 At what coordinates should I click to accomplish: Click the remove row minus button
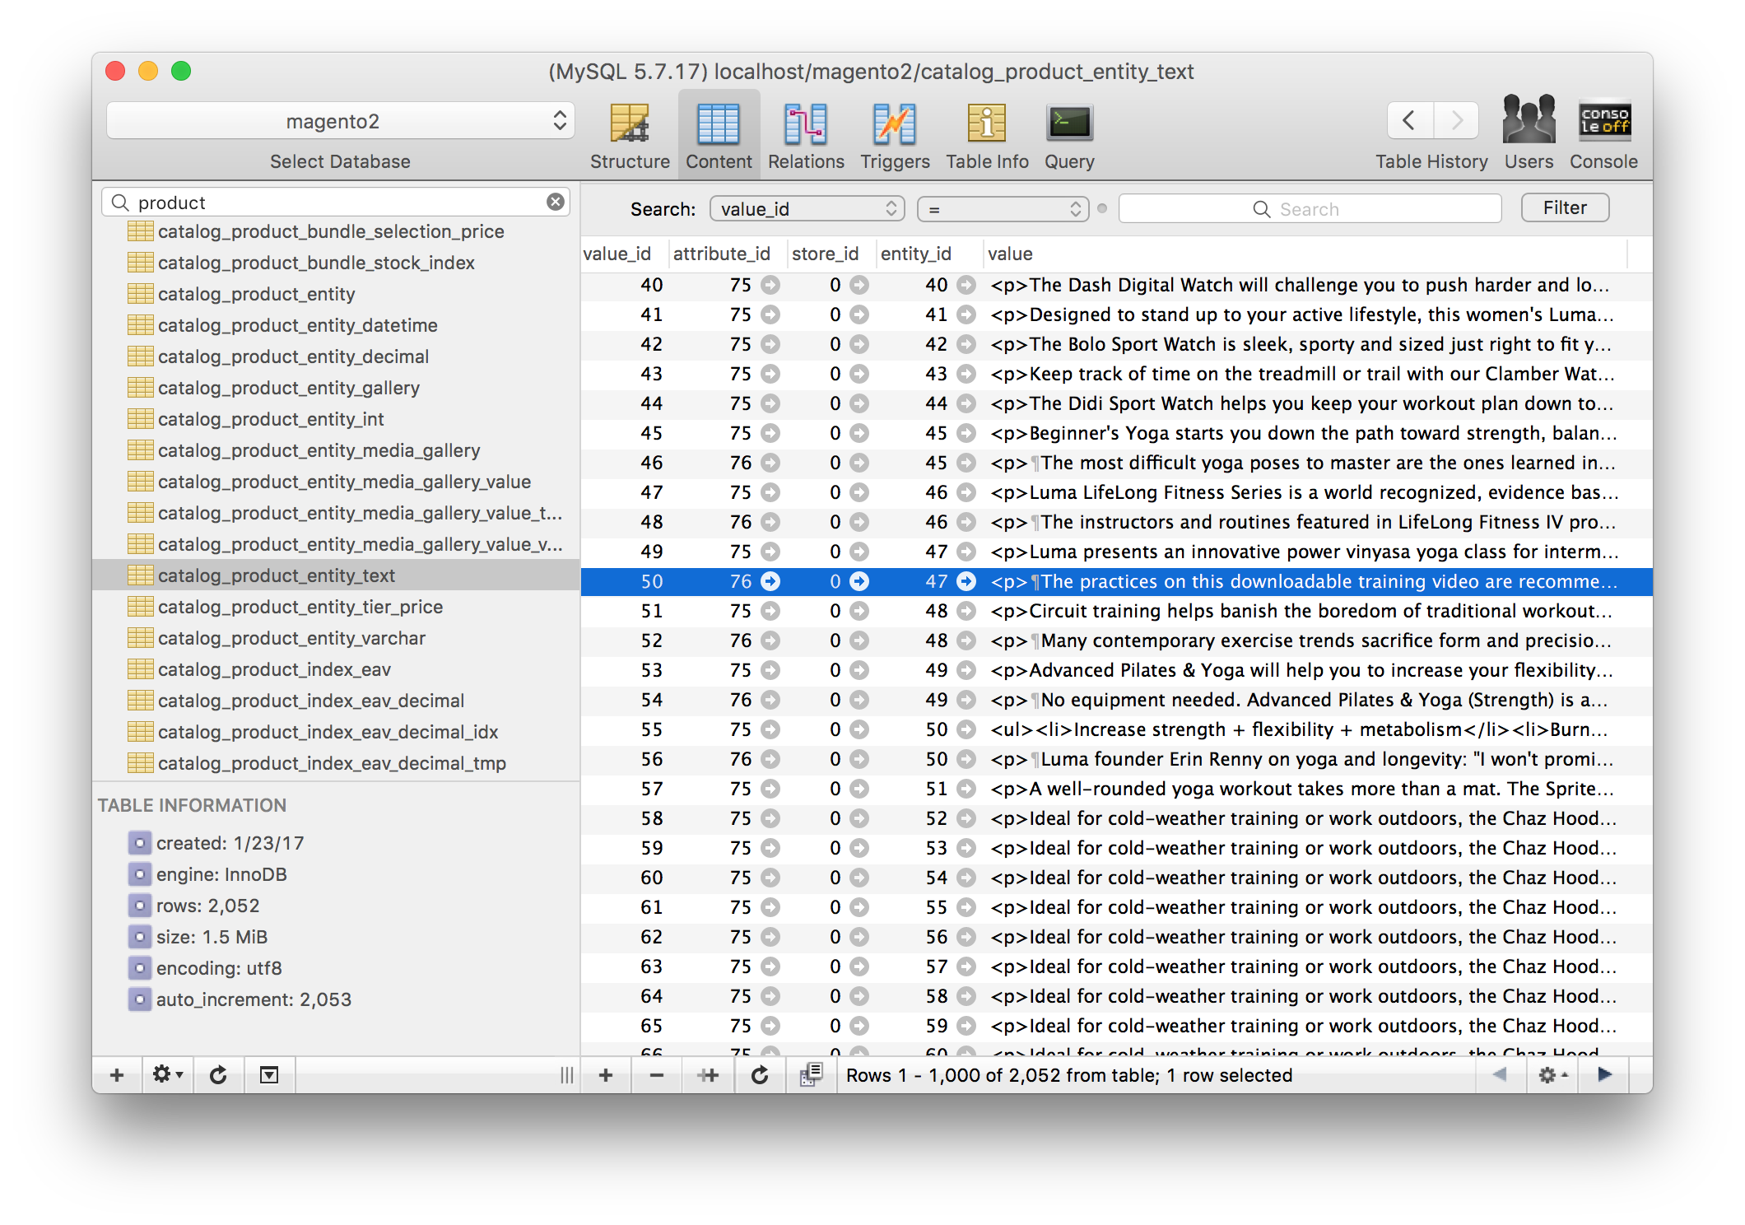656,1075
